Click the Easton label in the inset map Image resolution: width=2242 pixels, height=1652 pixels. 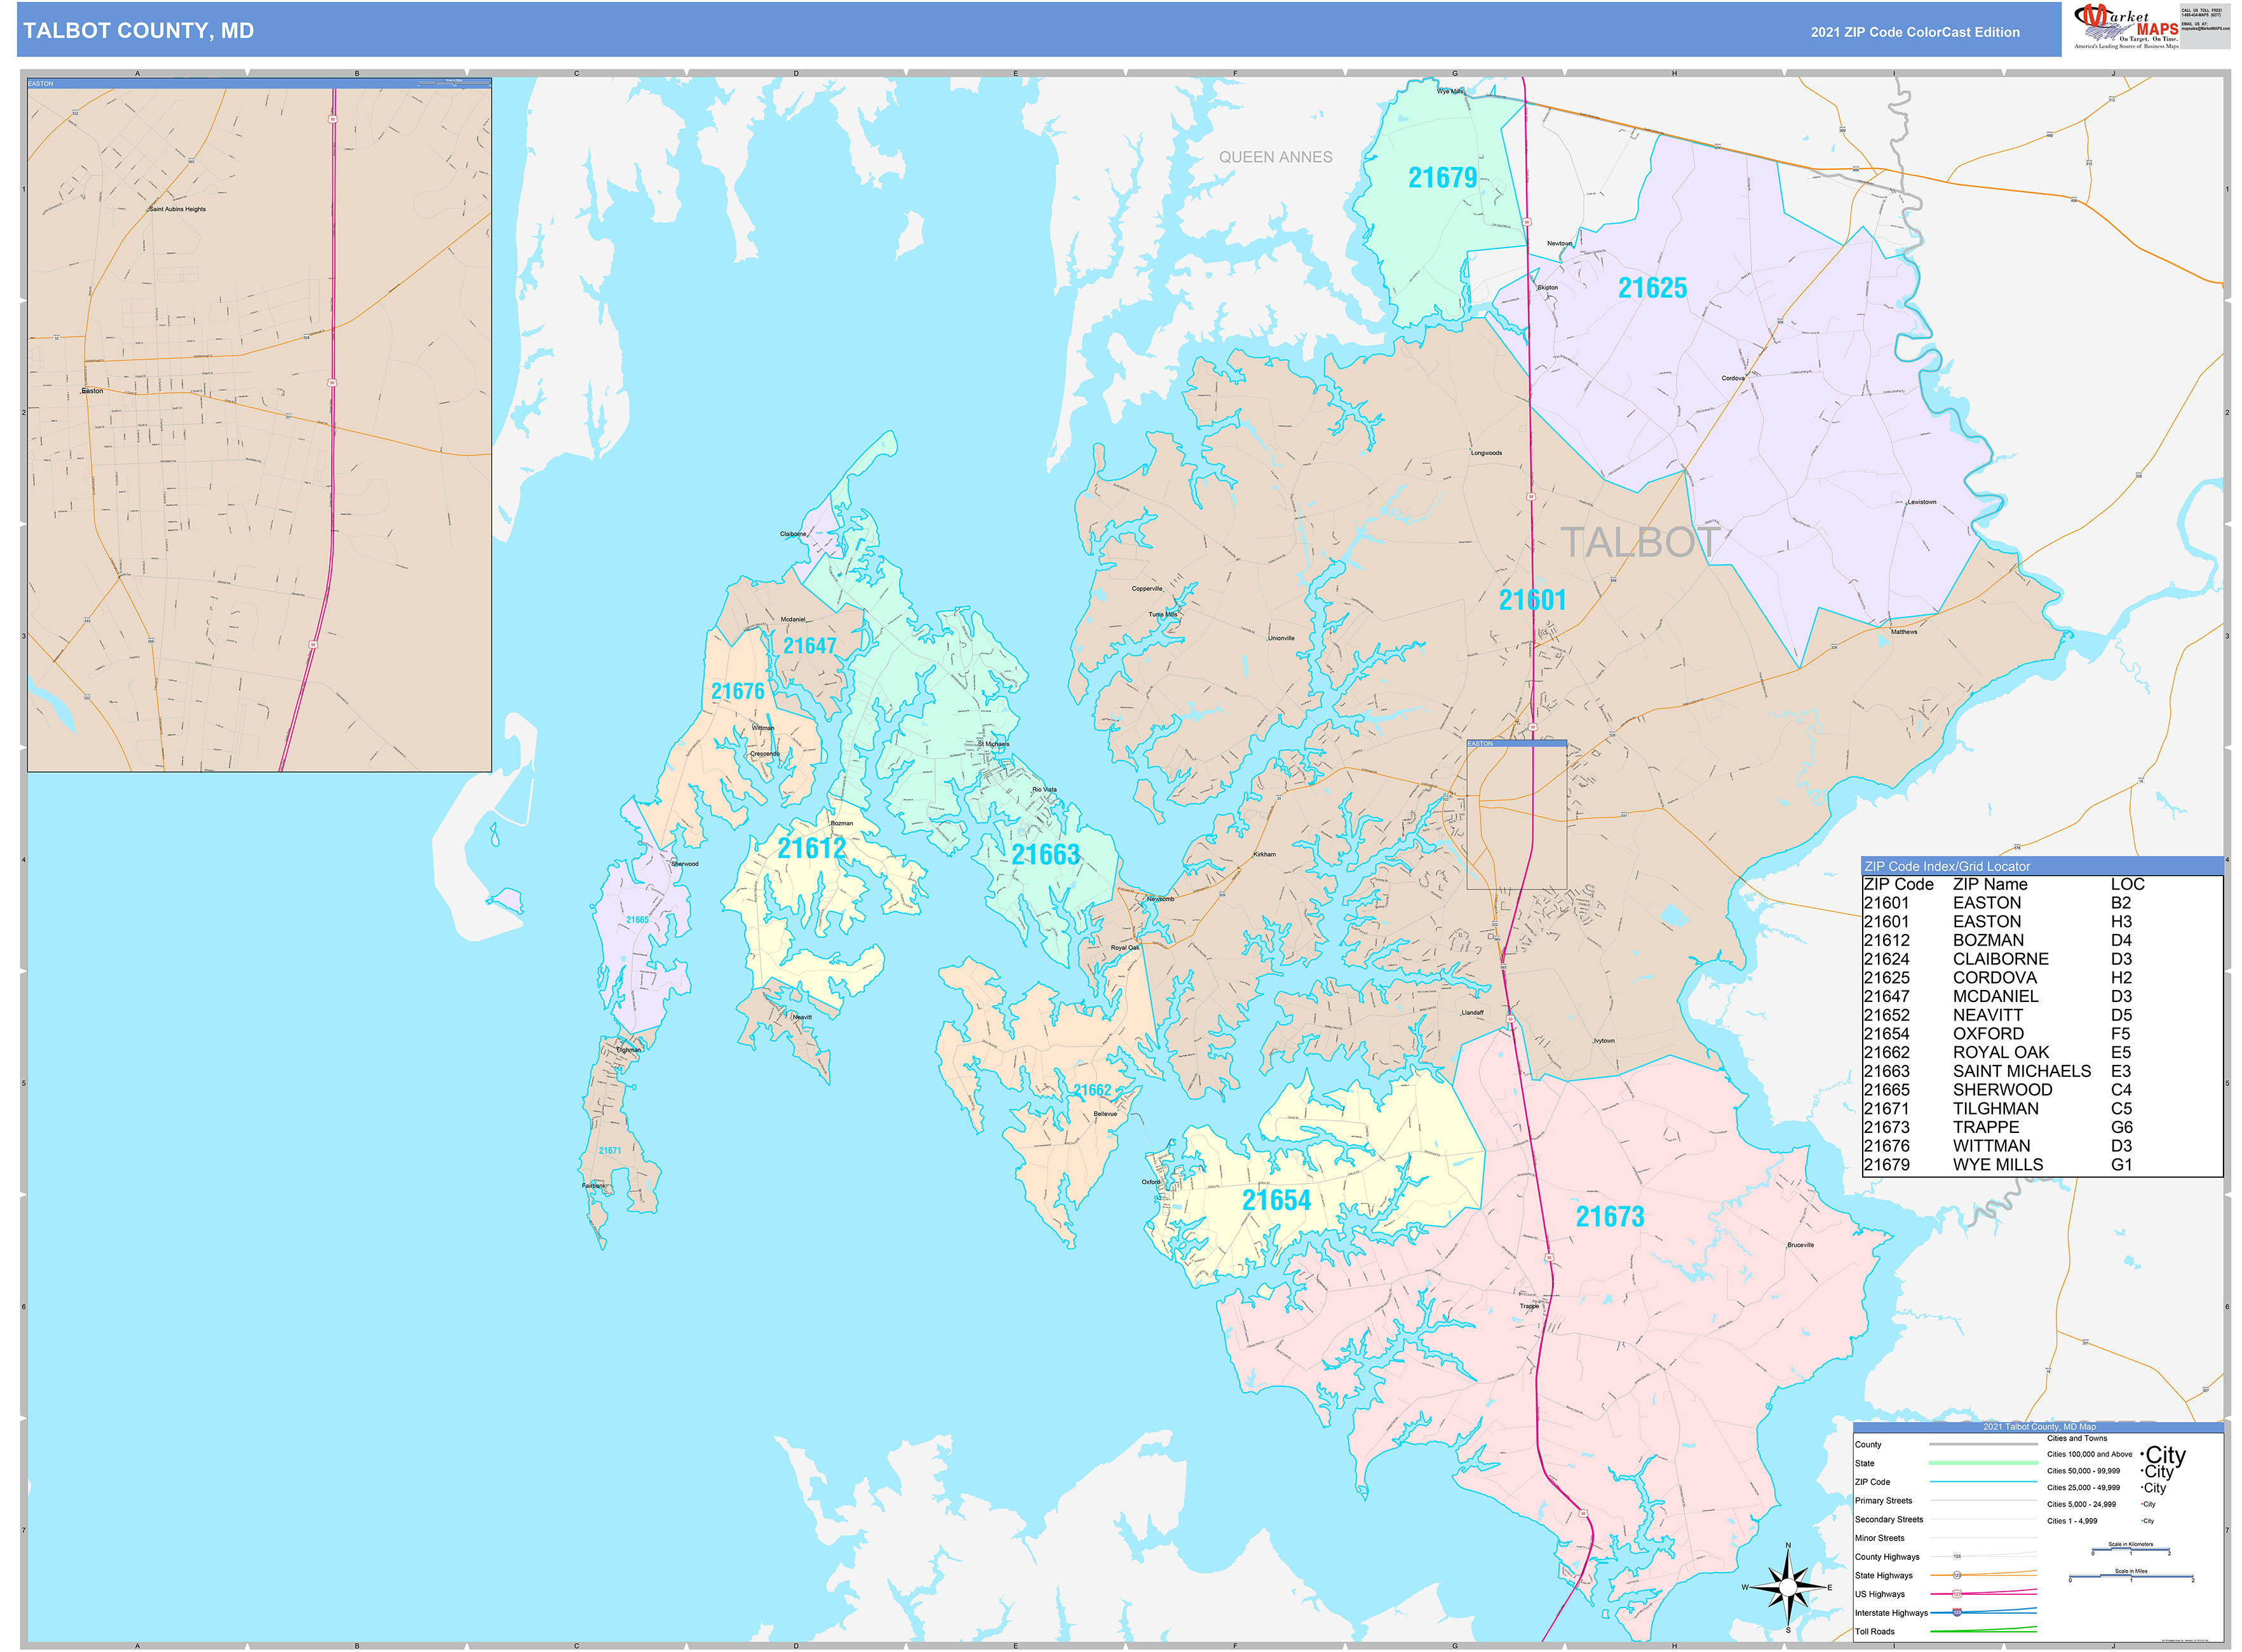[x=92, y=391]
